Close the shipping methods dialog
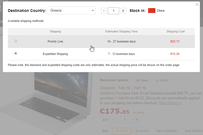This screenshot has width=203, height=135. click(x=197, y=4)
